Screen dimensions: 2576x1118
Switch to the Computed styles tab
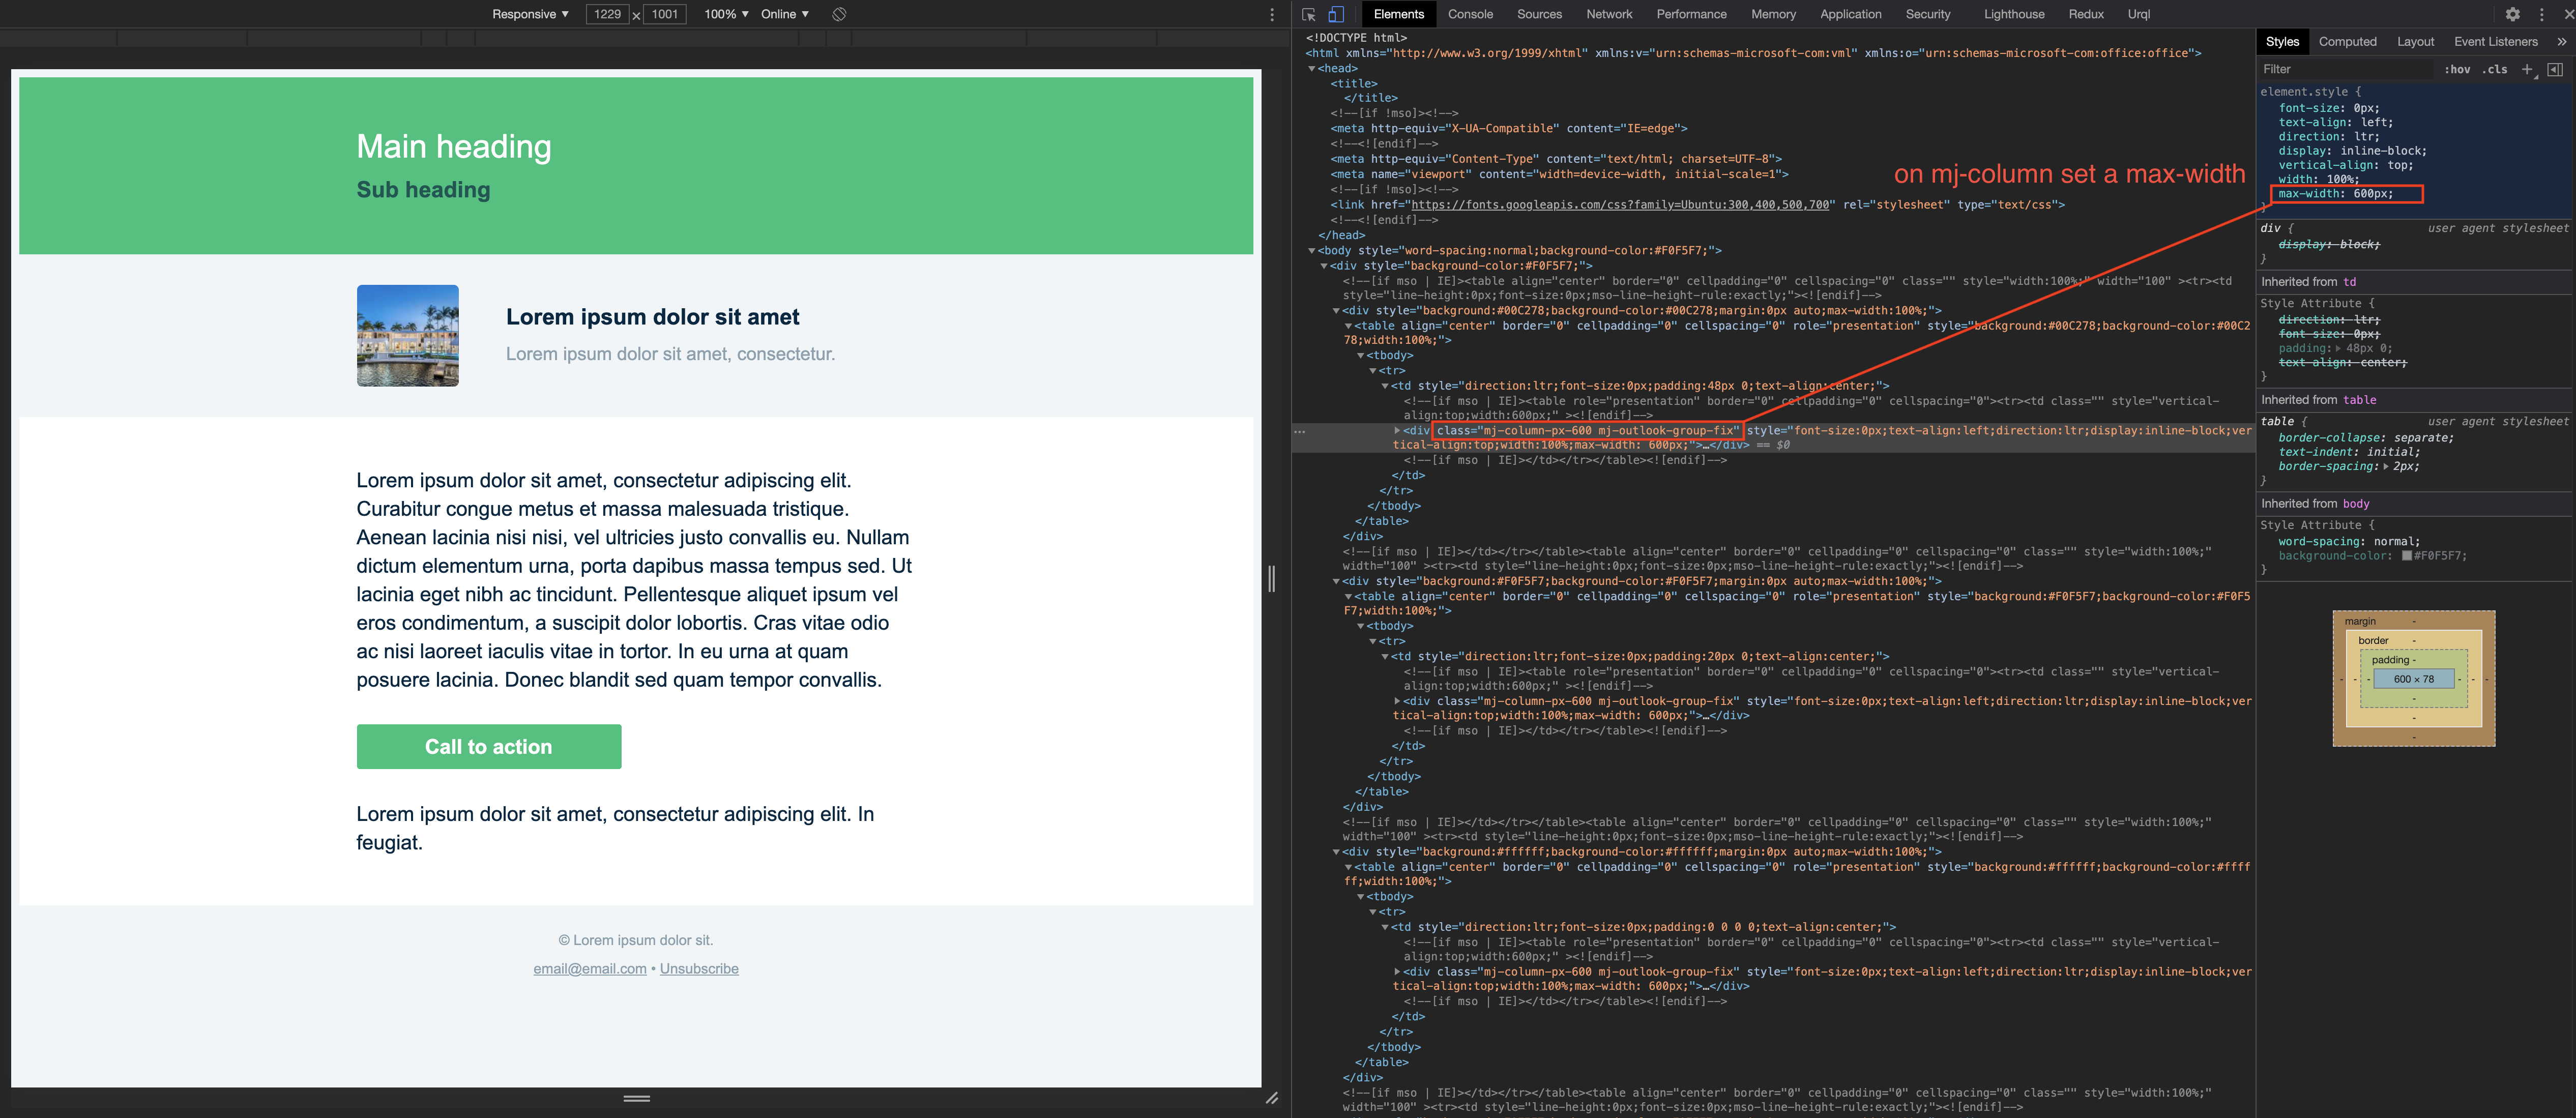pyautogui.click(x=2348, y=41)
